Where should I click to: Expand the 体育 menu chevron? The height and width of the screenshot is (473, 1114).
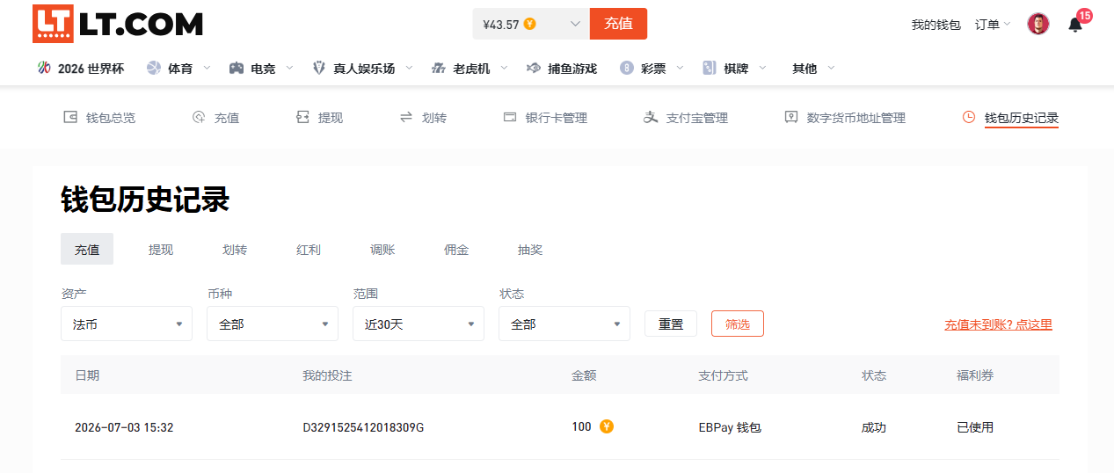(x=207, y=68)
